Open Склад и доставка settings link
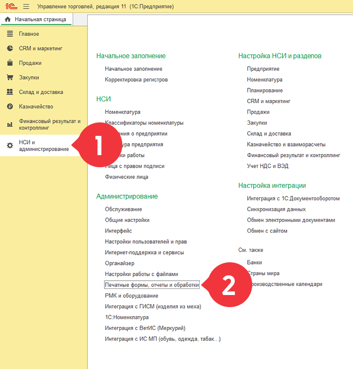Screen dimensions: 353x369 coord(269,134)
